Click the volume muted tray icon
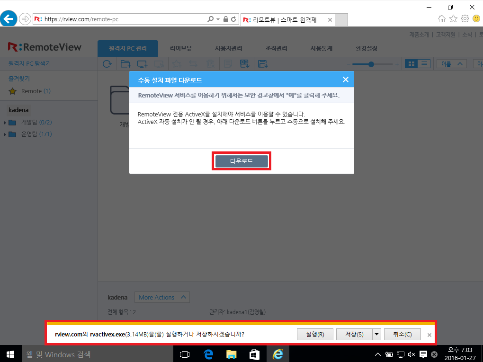 411,354
